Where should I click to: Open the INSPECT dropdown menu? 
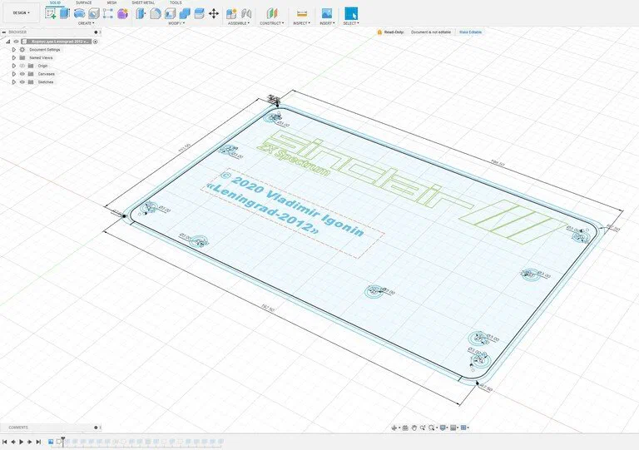tap(301, 23)
